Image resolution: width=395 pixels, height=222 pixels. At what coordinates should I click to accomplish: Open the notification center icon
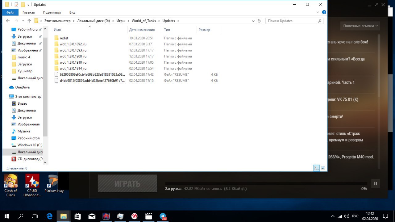[385, 216]
